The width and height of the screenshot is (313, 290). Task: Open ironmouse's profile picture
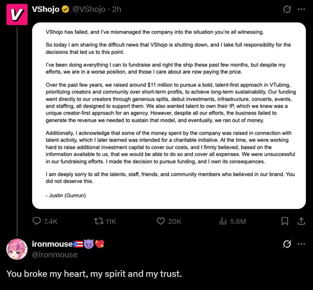coord(17,249)
